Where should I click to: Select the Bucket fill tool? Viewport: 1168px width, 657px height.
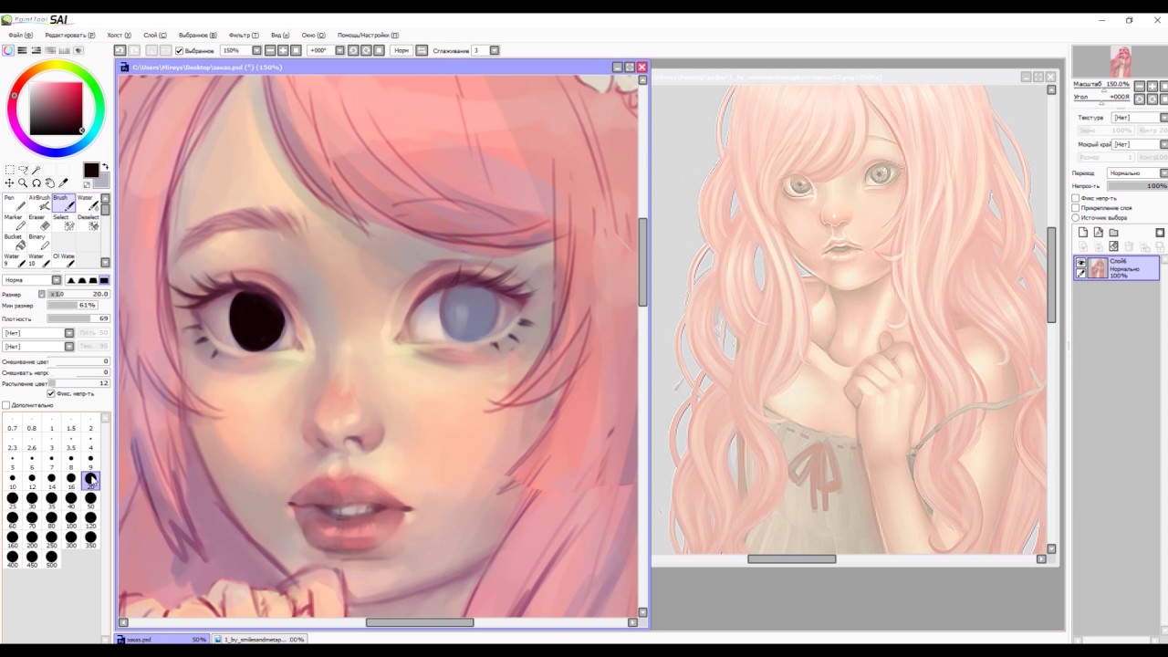click(x=13, y=243)
